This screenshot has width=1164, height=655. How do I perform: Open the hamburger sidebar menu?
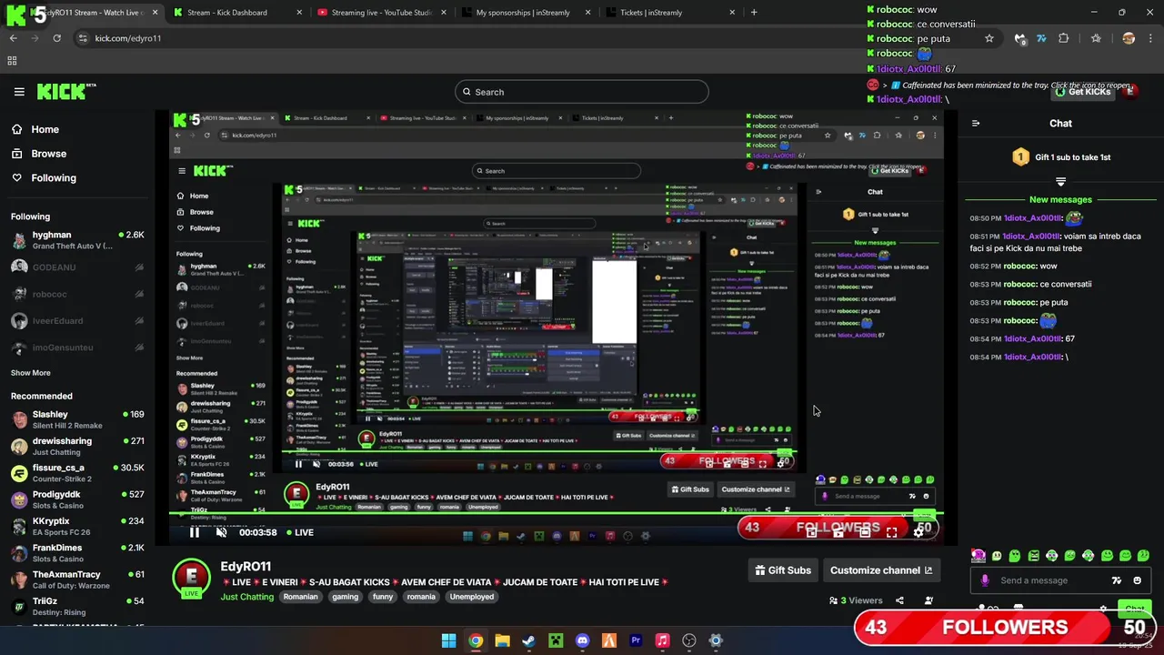click(x=19, y=92)
